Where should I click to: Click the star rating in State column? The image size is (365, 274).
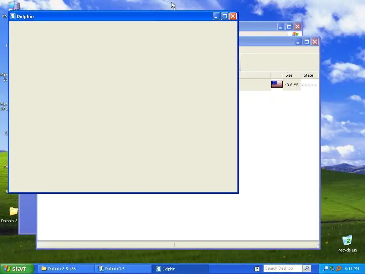[309, 85]
